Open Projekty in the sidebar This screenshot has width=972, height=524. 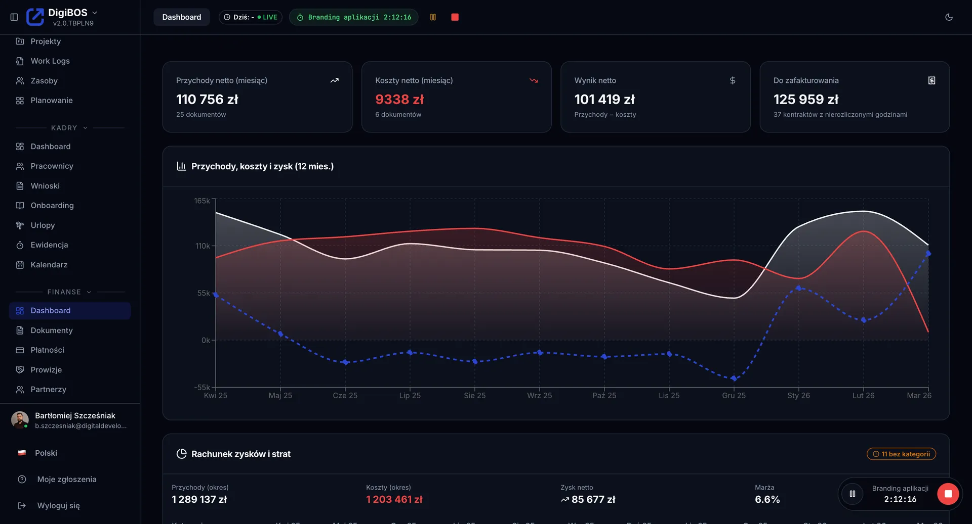coord(70,41)
